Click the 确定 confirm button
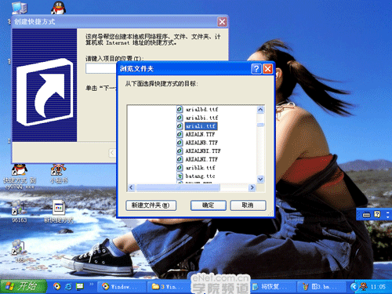Screen dimensions: 392x294 [209, 205]
